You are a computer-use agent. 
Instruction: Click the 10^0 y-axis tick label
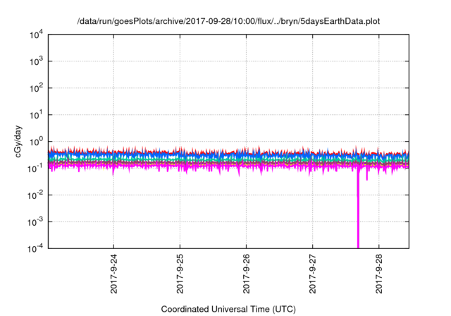coord(36,142)
